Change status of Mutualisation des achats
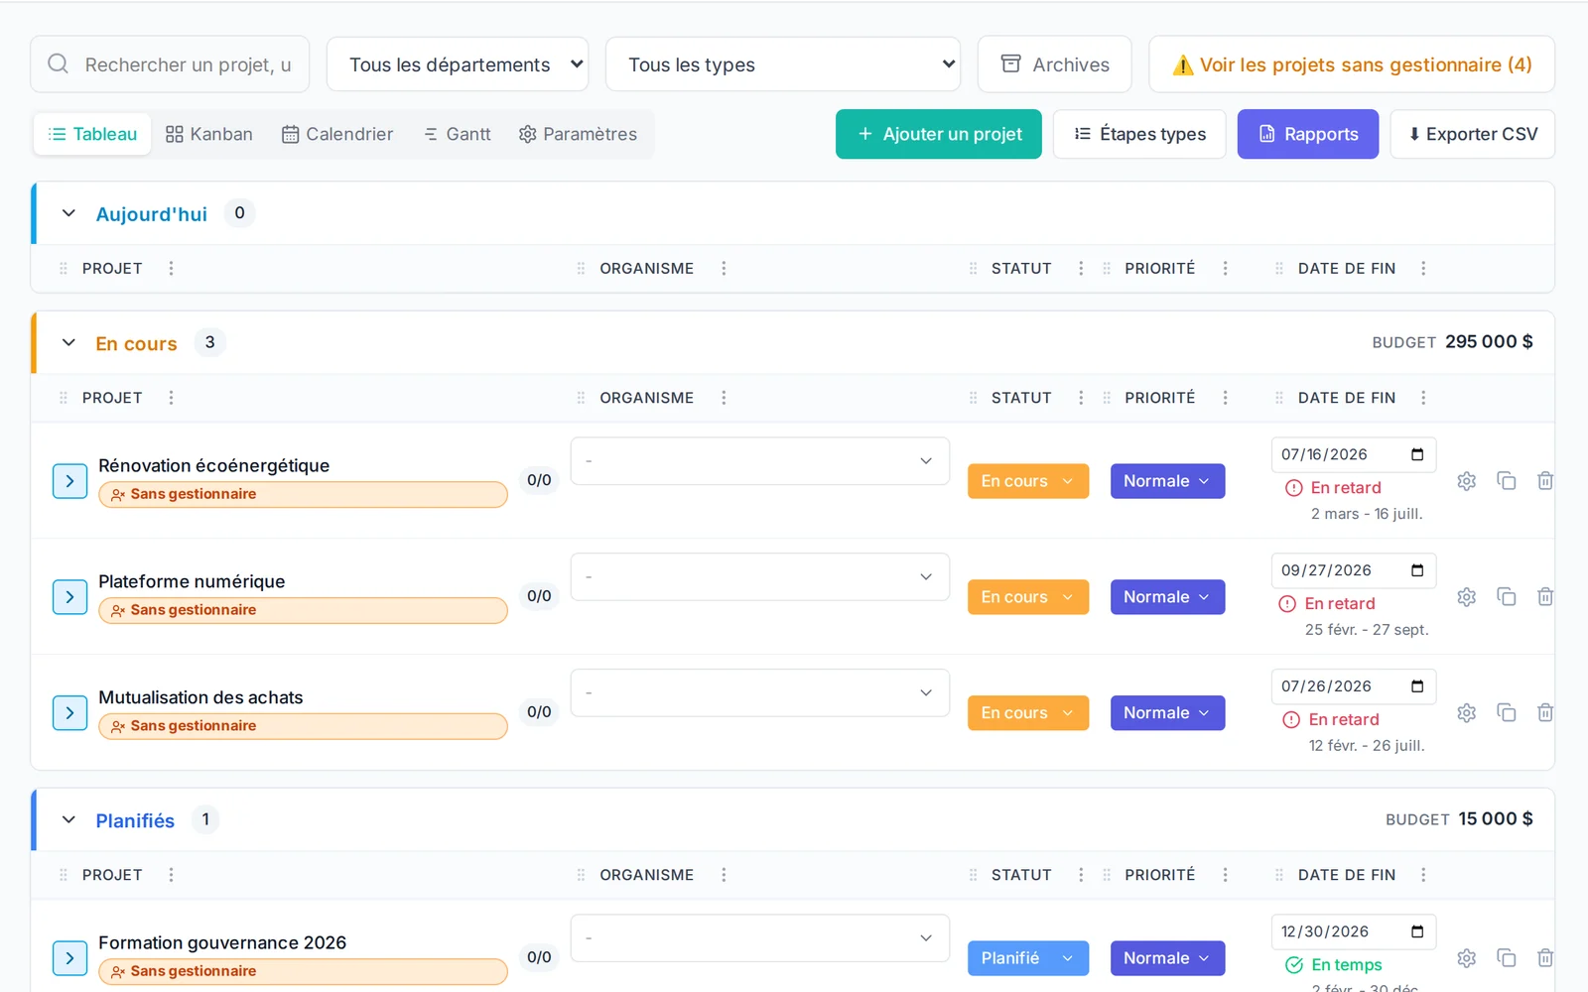1588x992 pixels. click(1028, 713)
